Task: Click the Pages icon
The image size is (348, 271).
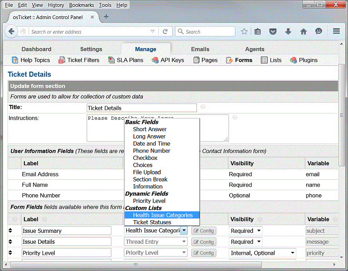Action: (x=196, y=60)
